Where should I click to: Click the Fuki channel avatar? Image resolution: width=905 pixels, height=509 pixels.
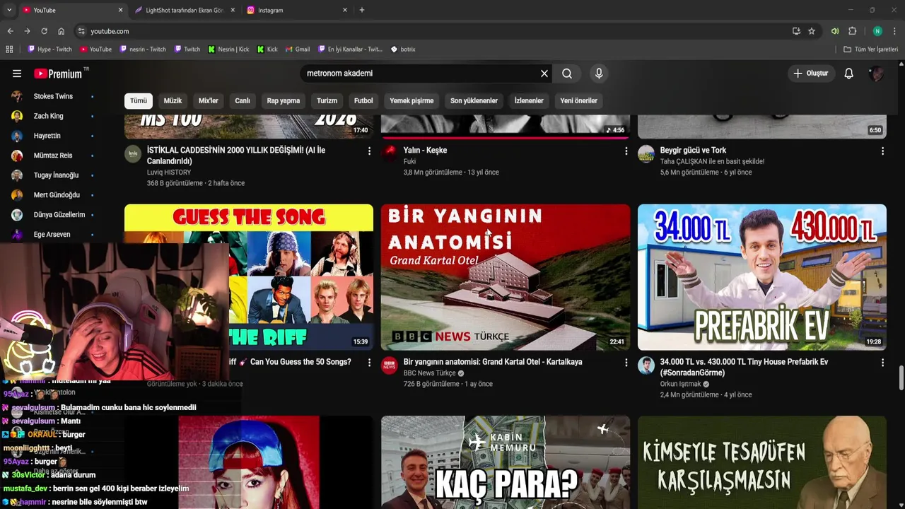(390, 154)
